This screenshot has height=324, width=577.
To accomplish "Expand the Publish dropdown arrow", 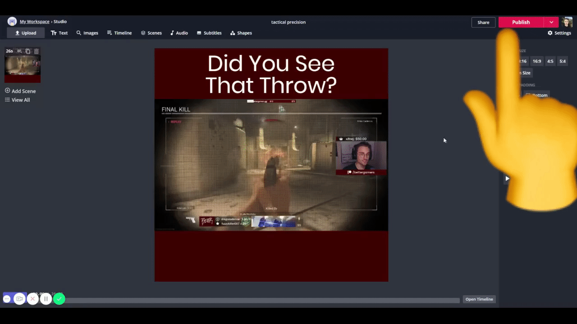I will (551, 22).
